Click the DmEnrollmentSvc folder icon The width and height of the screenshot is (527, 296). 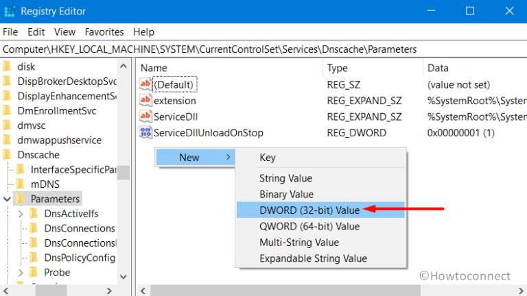[7, 111]
